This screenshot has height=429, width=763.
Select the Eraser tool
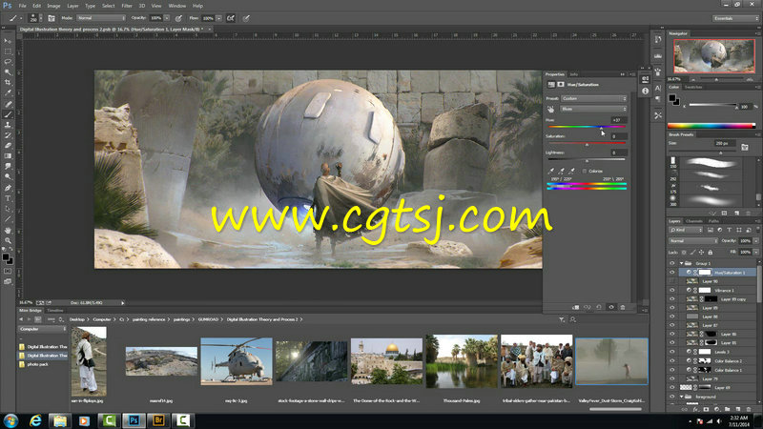pyautogui.click(x=8, y=146)
